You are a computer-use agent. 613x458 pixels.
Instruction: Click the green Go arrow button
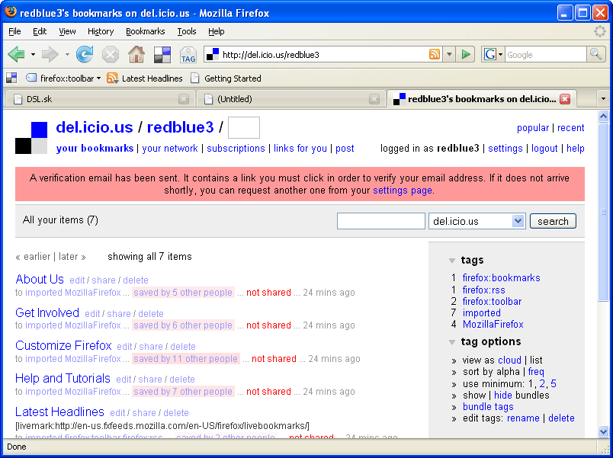point(466,54)
